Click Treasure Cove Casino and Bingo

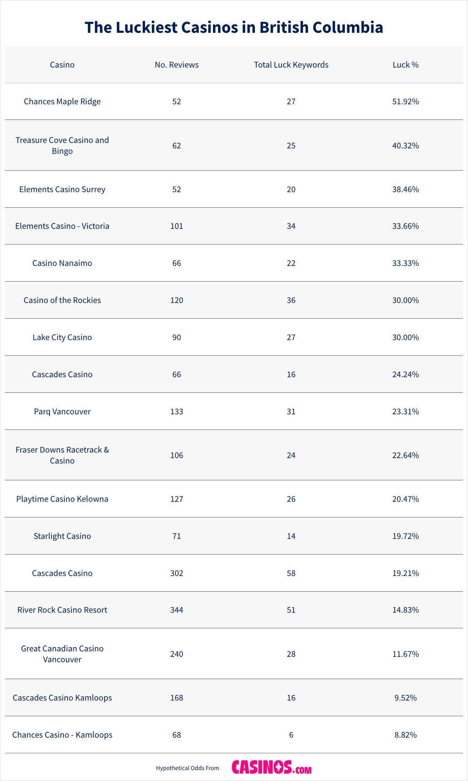point(62,145)
